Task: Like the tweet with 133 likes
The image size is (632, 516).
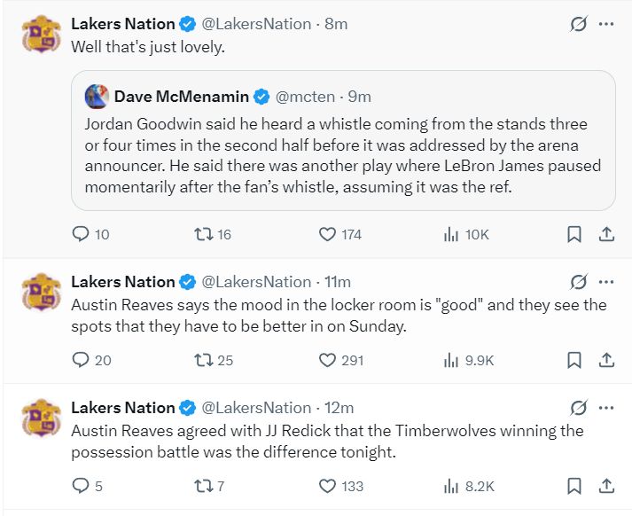Action: (328, 486)
